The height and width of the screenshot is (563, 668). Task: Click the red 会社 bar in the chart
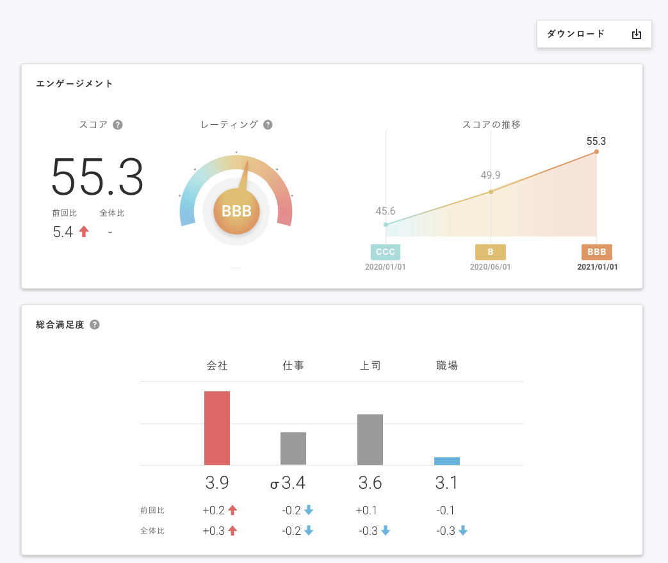(217, 428)
